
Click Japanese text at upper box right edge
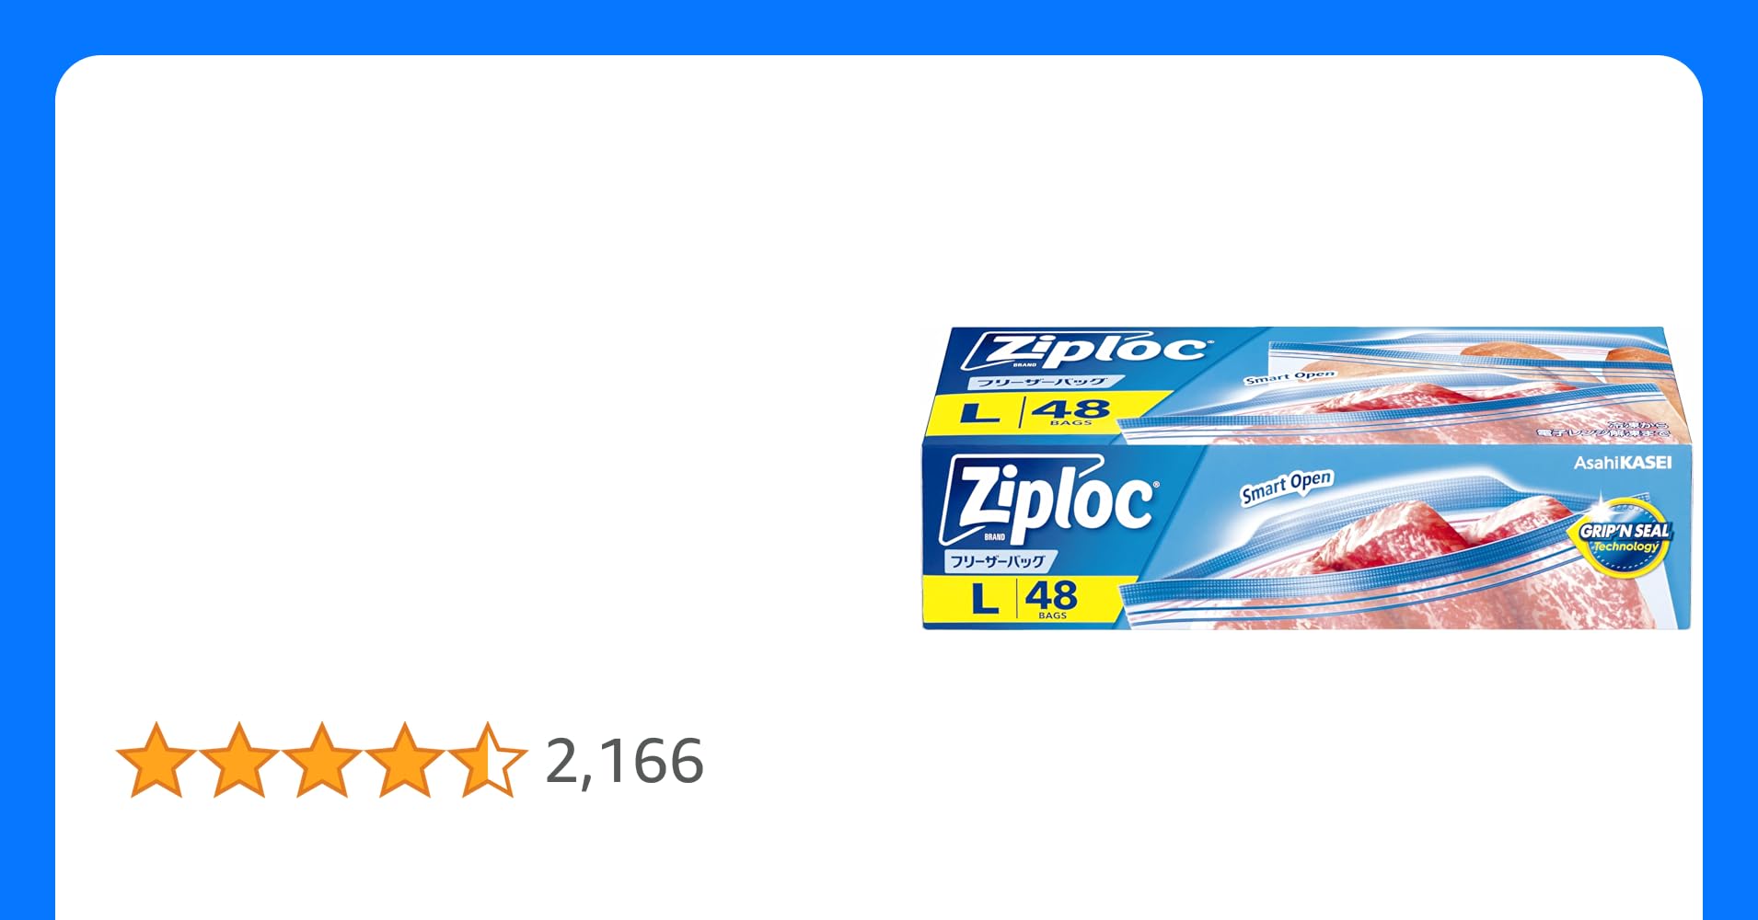[1603, 429]
